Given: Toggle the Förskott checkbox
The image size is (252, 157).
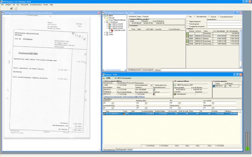Looking at the screenshot, I should coord(209,16).
